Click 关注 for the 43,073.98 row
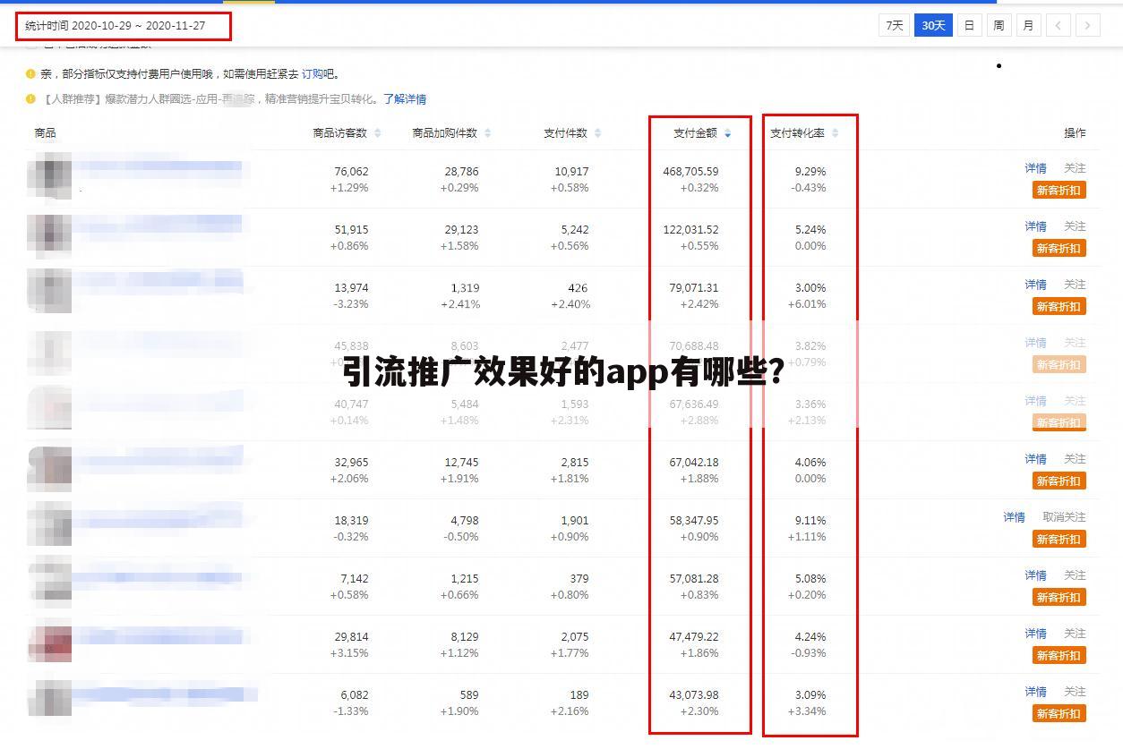 click(x=1075, y=692)
